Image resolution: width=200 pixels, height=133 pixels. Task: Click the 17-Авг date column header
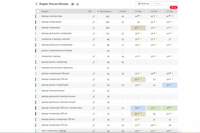(170, 11)
